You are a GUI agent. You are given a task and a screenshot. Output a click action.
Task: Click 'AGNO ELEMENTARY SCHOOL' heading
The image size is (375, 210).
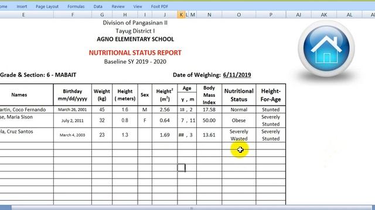pyautogui.click(x=135, y=39)
